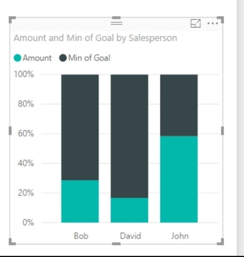The image size is (244, 257).
Task: Click the John axis label
Action: point(180,236)
